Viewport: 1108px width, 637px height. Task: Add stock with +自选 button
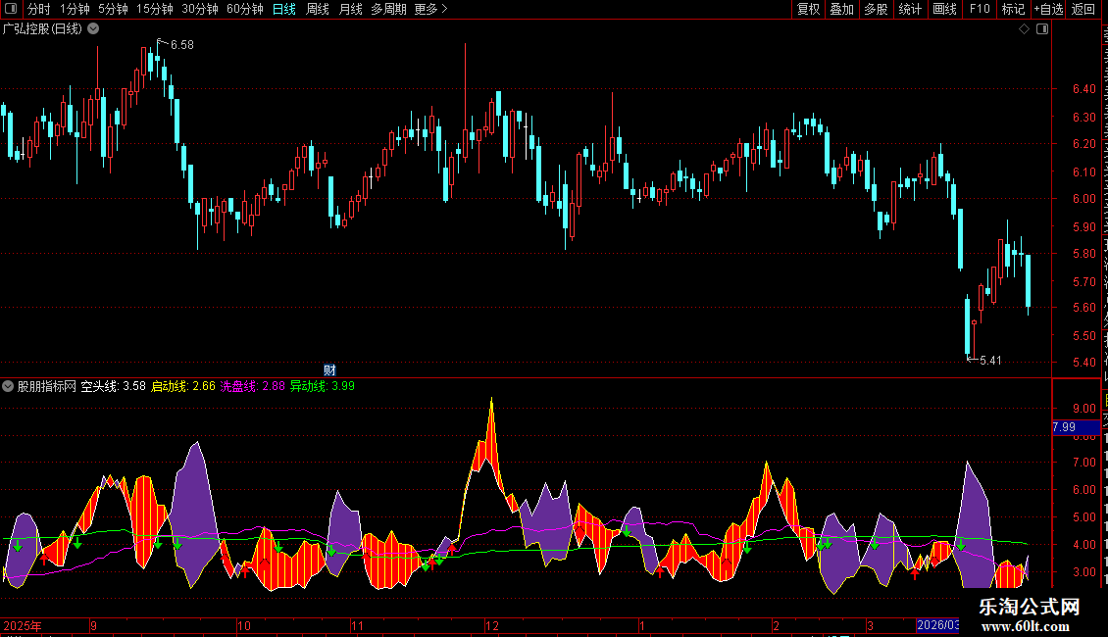1048,9
